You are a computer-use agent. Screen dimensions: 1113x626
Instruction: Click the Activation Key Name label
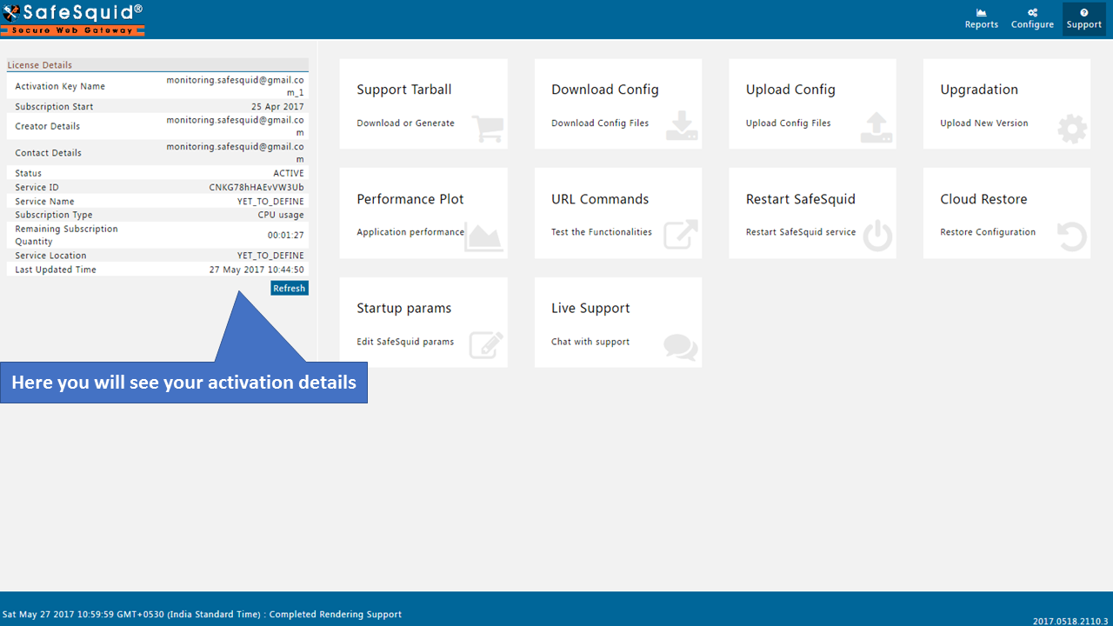tap(60, 86)
